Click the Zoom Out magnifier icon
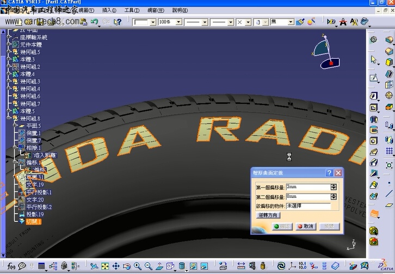This screenshot has width=395, height=274. click(x=149, y=266)
